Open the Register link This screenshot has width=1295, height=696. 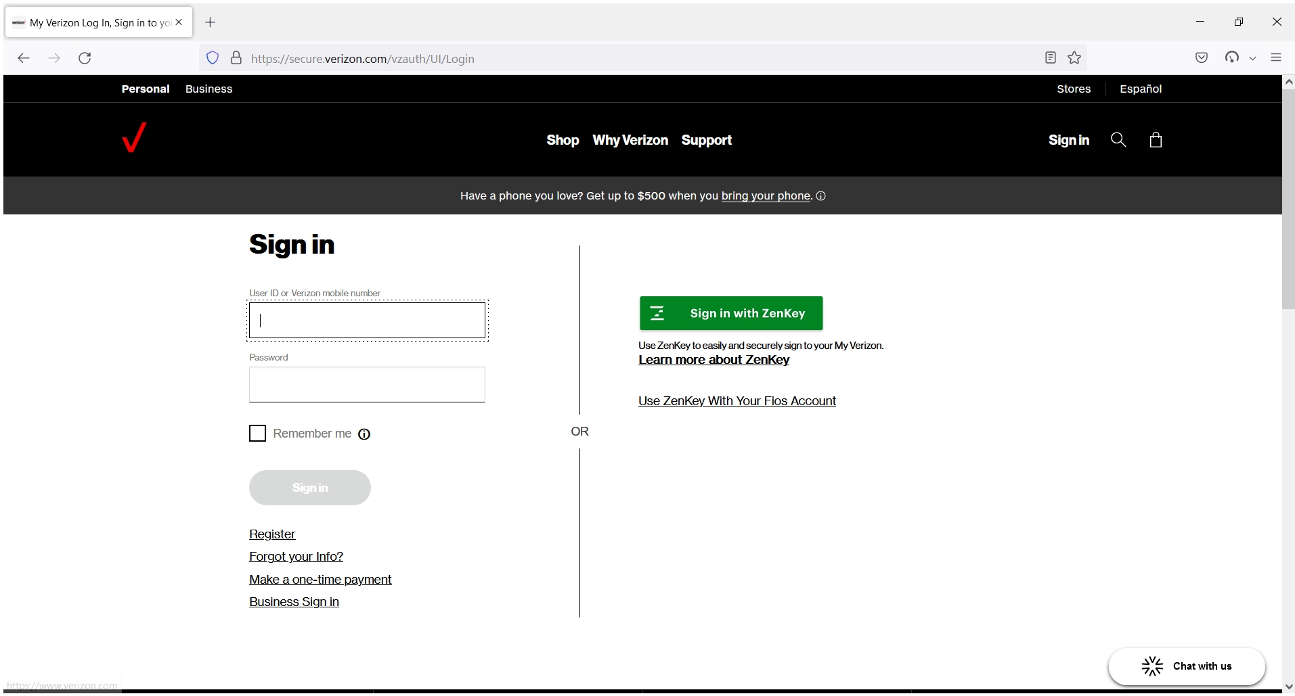tap(271, 534)
